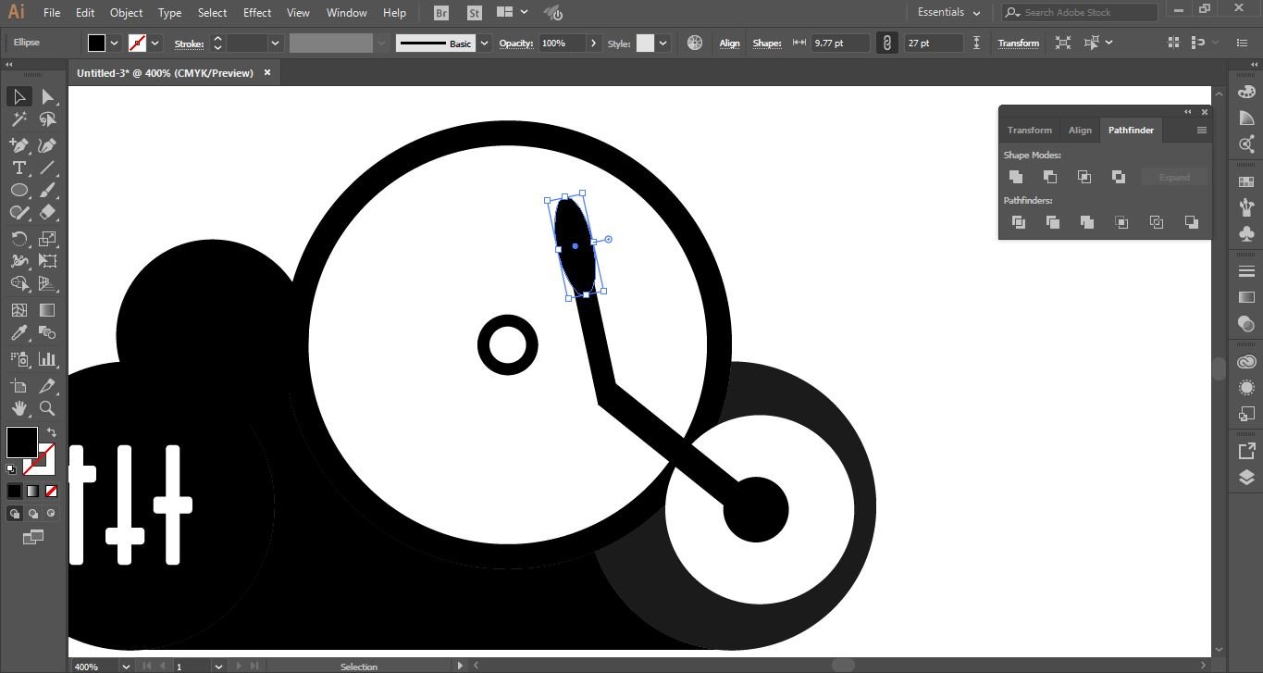
Task: Select the Ellipse tool
Action: [x=19, y=190]
